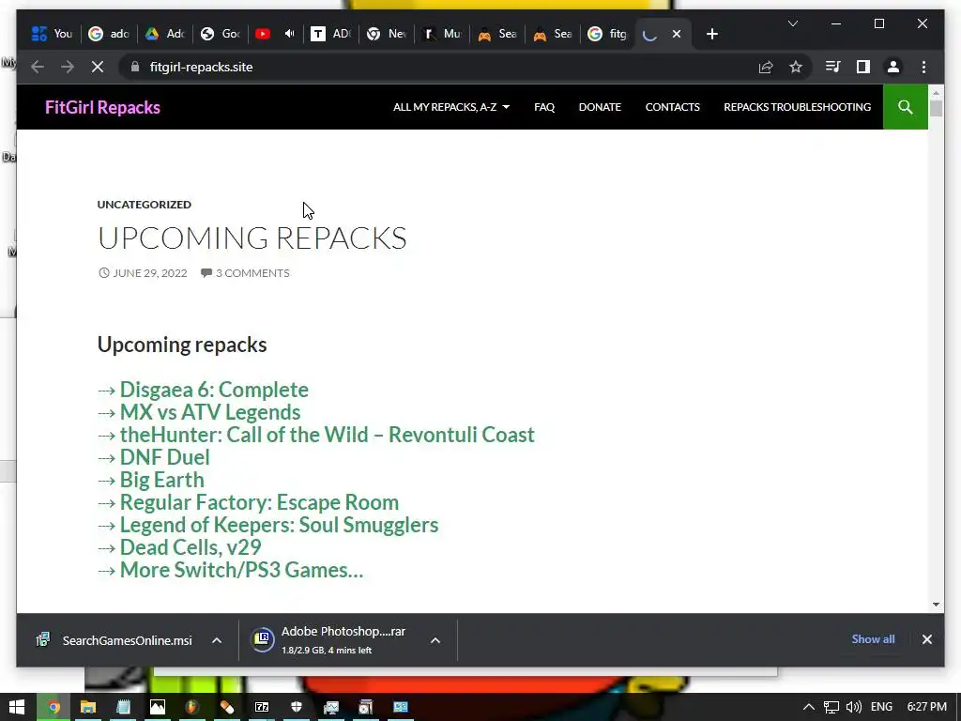Open taskbar clock showing 6:27 PM

(926, 707)
